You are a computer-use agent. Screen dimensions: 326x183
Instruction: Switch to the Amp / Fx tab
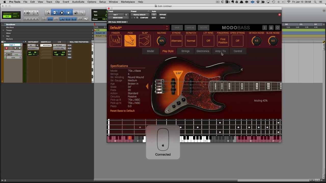(220, 51)
